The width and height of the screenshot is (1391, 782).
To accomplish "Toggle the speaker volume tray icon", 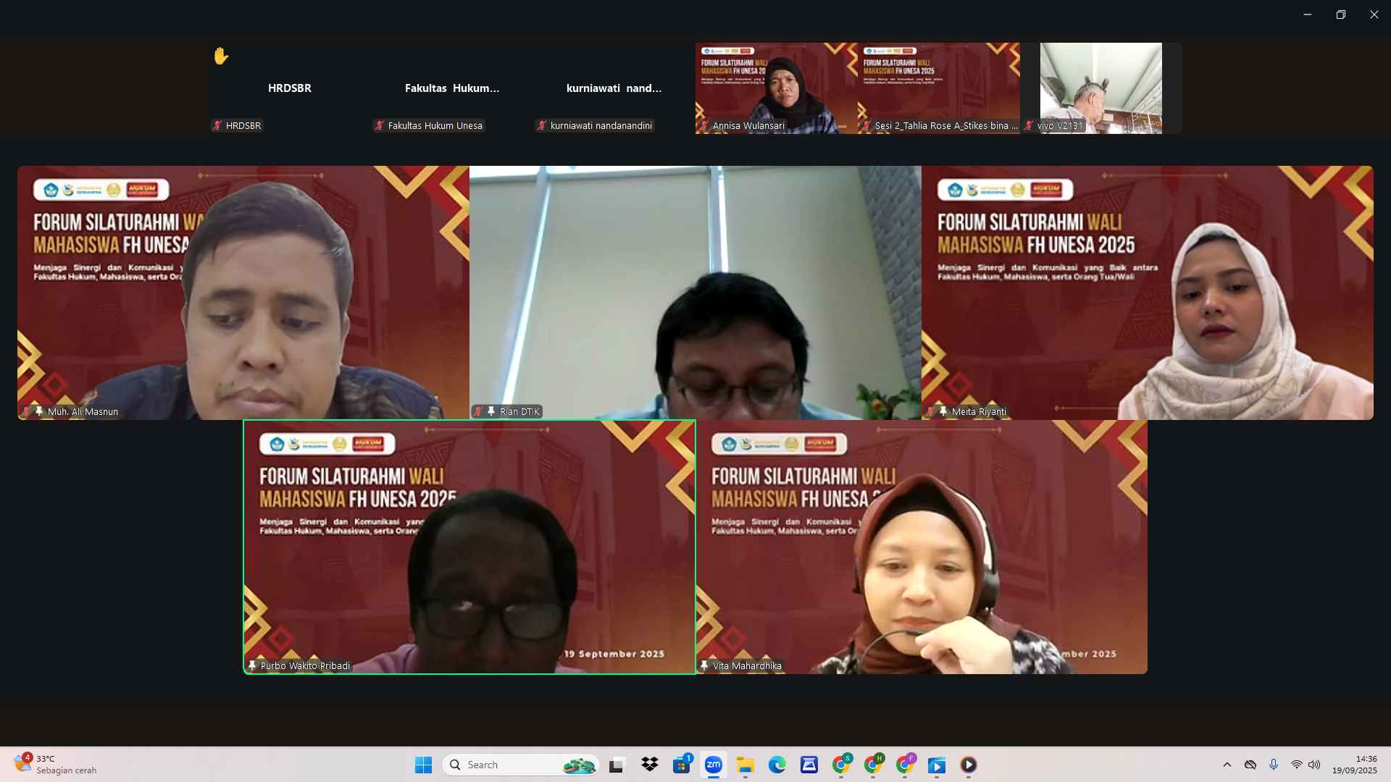I will click(x=1314, y=765).
